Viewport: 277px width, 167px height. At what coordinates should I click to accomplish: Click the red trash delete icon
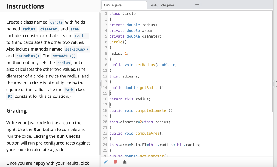point(115,162)
